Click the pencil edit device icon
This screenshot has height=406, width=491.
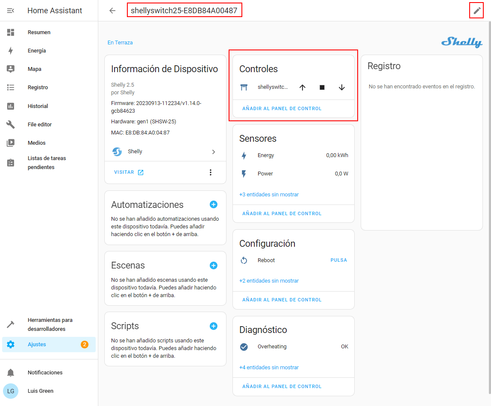(x=477, y=11)
